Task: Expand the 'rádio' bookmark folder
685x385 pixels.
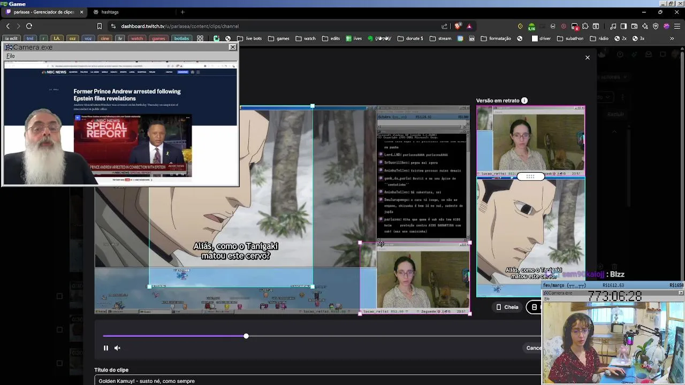Action: pyautogui.click(x=599, y=38)
